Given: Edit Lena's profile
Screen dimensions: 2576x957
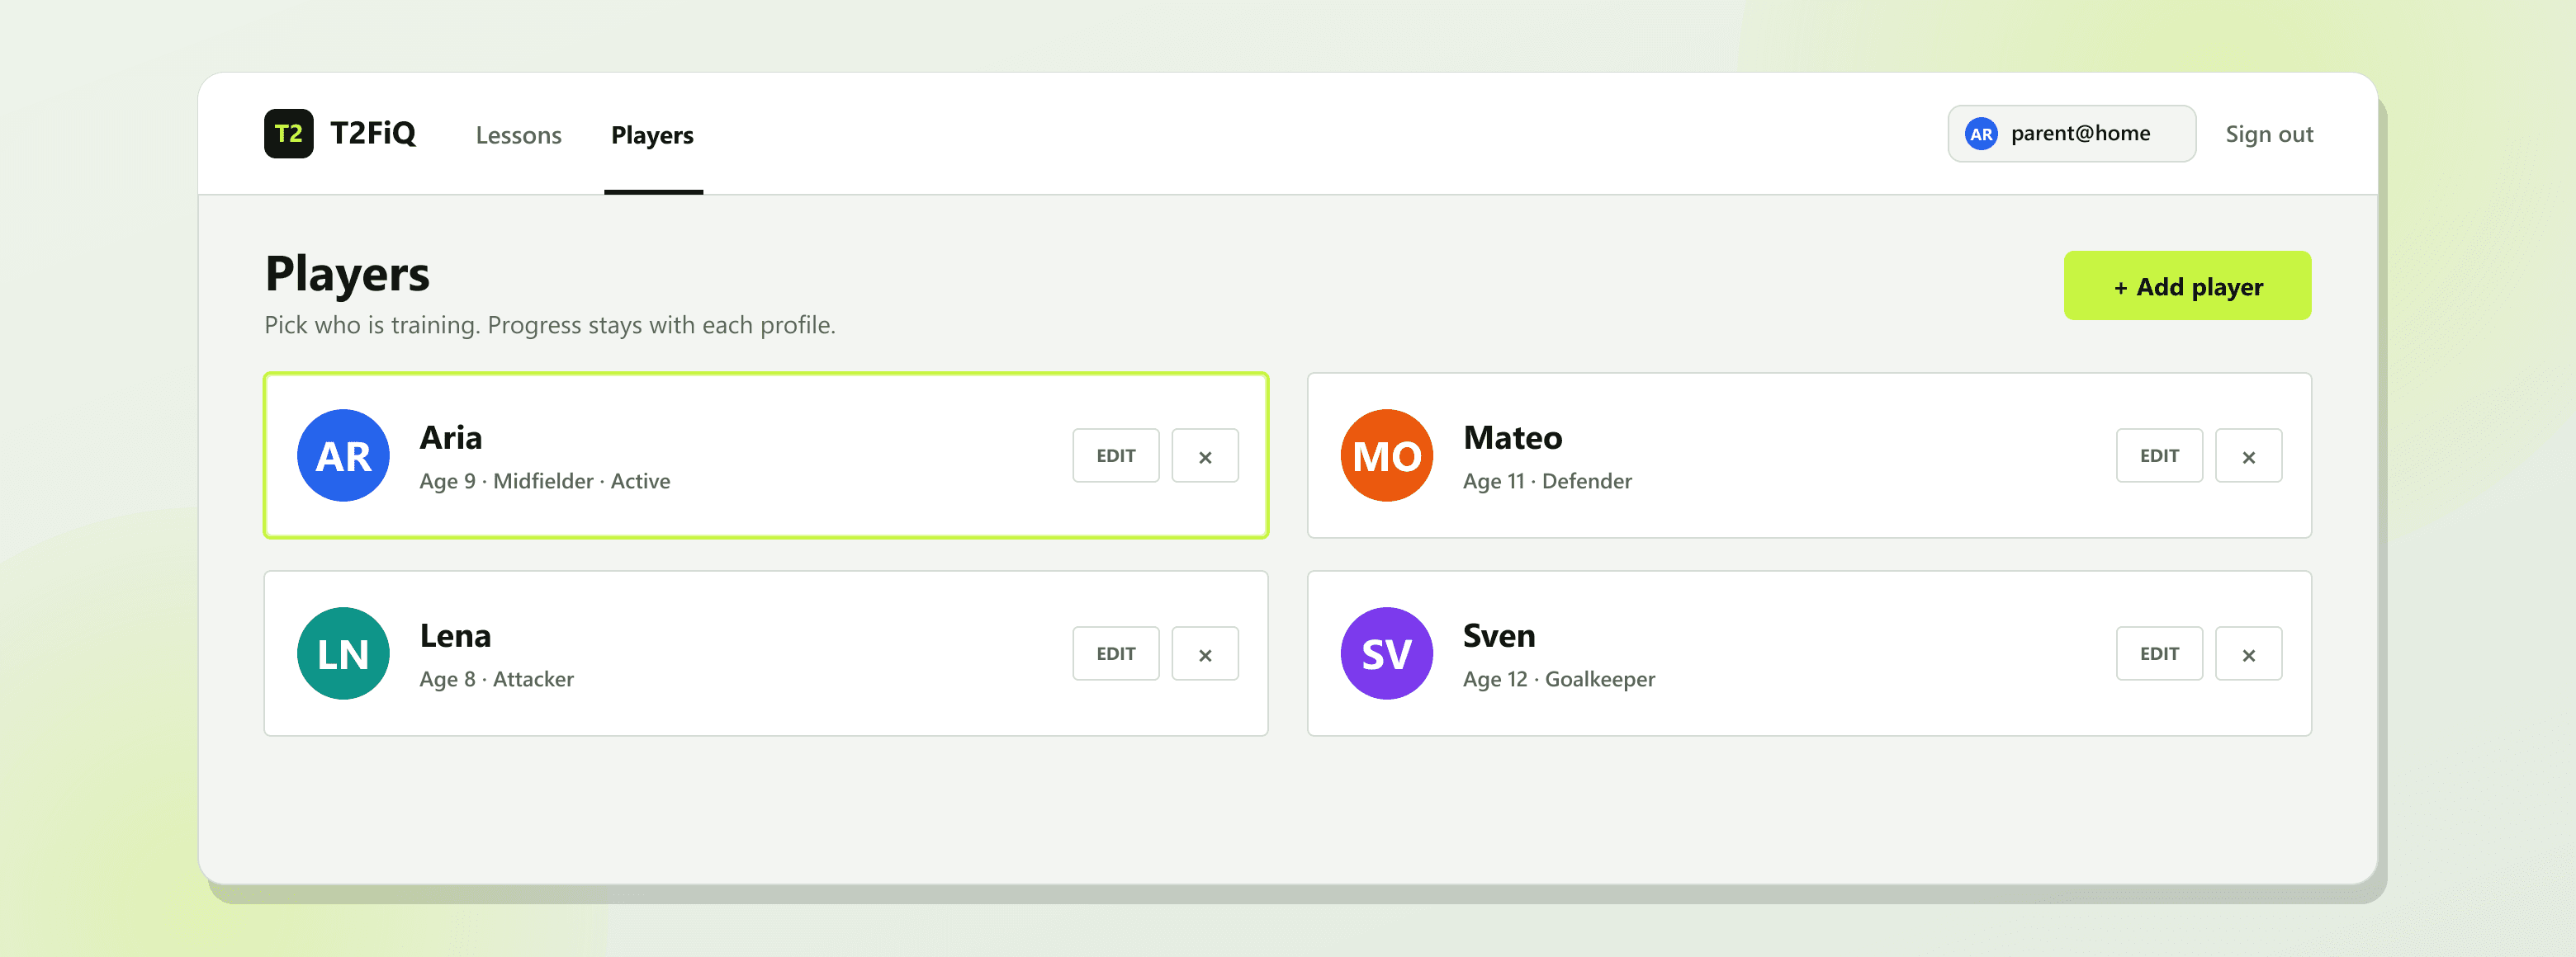Looking at the screenshot, I should click(x=1116, y=653).
